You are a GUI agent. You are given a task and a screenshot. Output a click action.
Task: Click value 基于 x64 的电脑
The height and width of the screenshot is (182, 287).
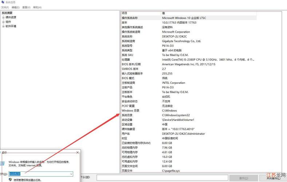[172, 50]
